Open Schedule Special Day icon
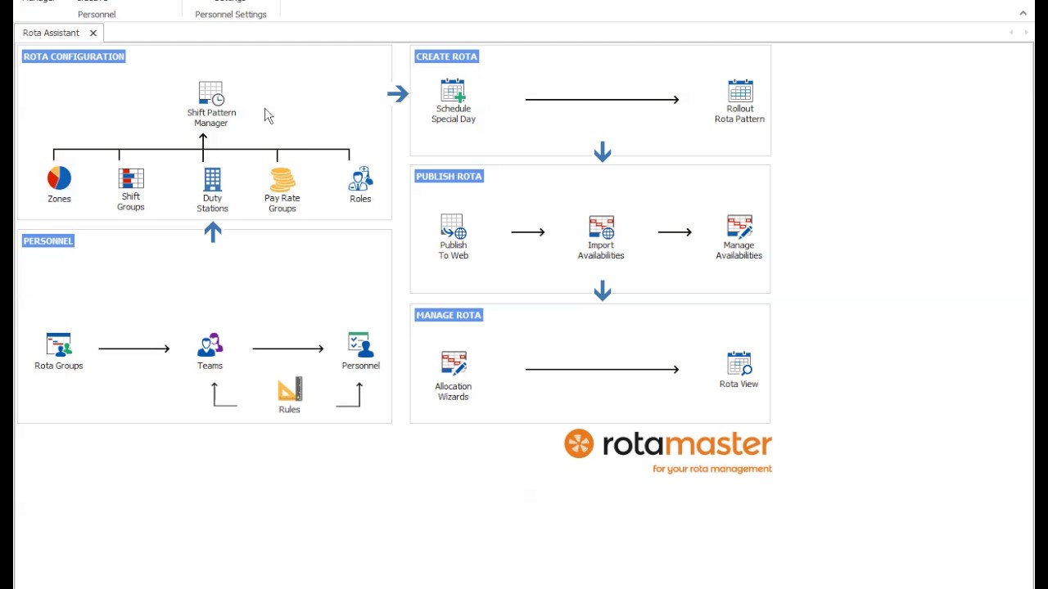This screenshot has width=1048, height=589. click(453, 90)
